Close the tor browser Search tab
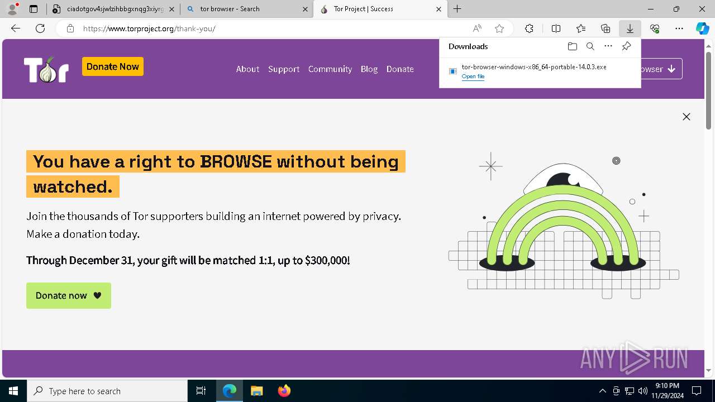The height and width of the screenshot is (402, 715). [305, 9]
